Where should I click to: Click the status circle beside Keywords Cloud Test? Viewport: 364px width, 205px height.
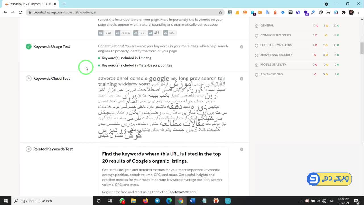(x=28, y=79)
